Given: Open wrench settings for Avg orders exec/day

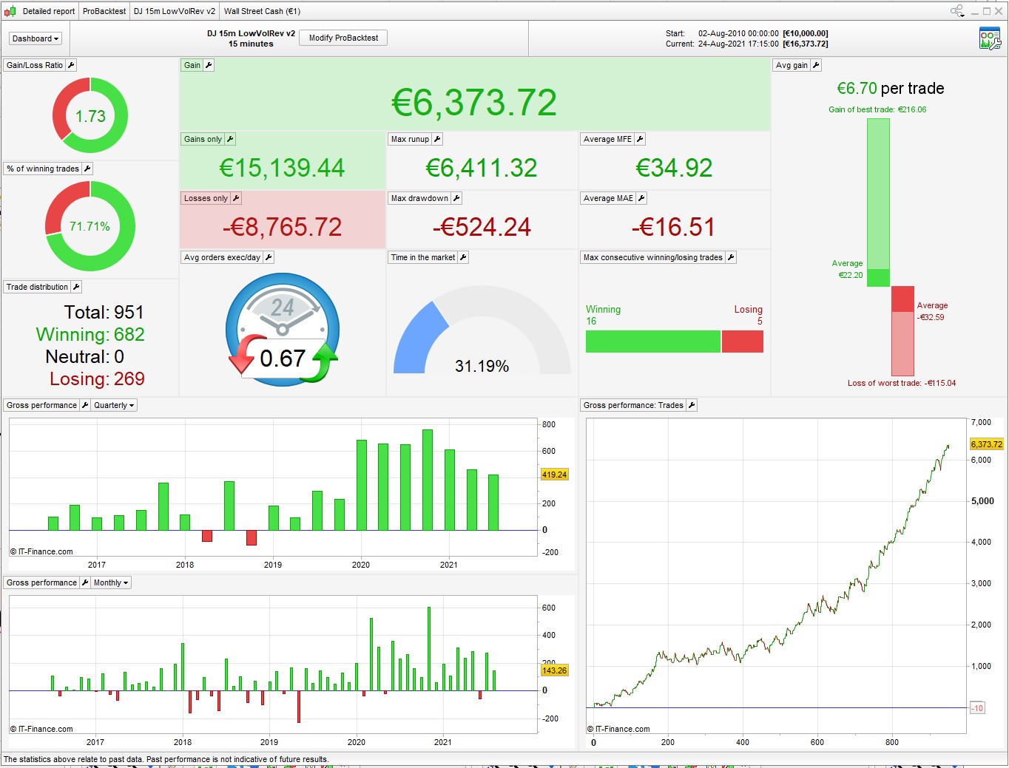Looking at the screenshot, I should (269, 257).
